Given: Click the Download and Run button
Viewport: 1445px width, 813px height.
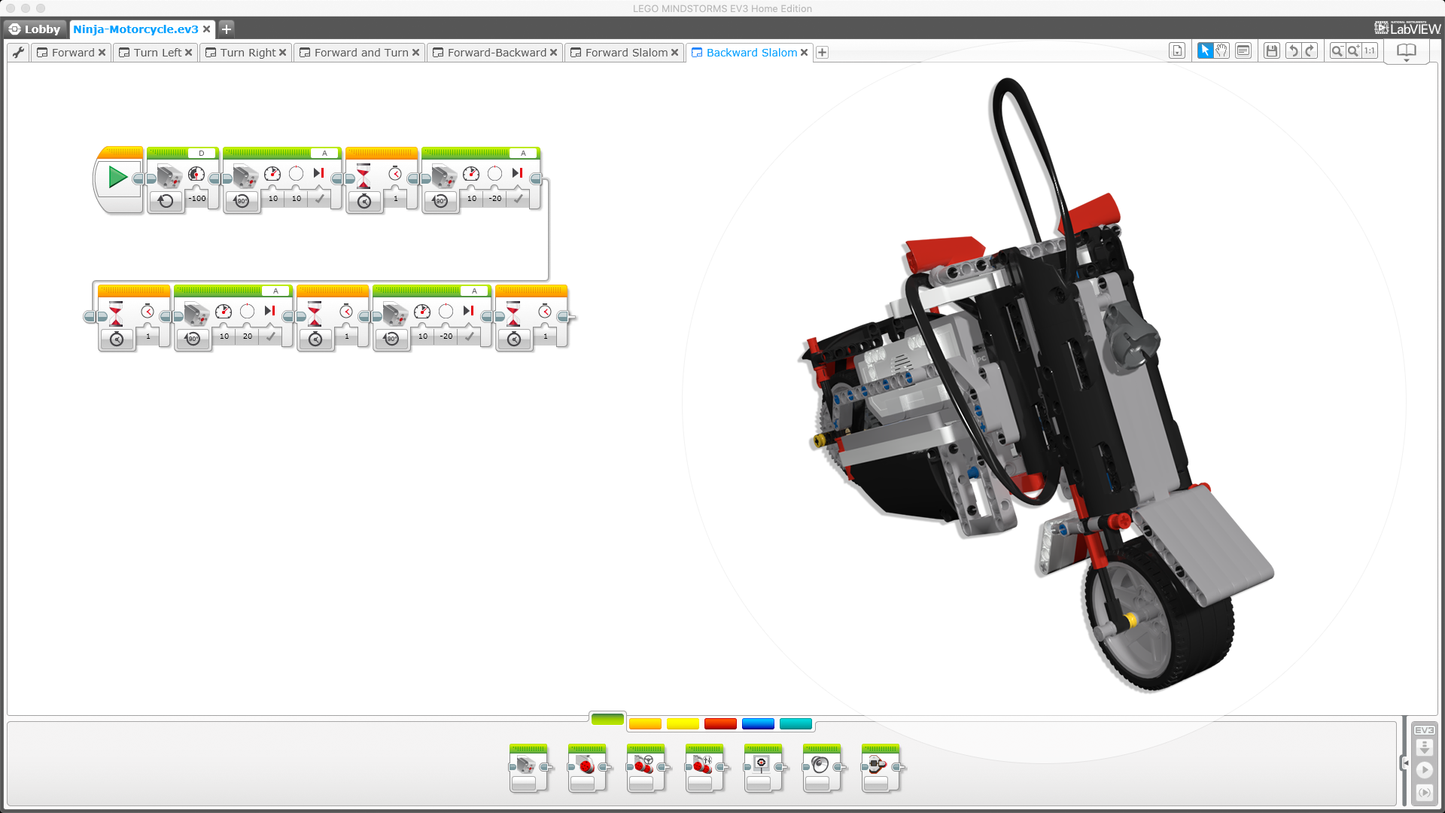Looking at the screenshot, I should point(1425,770).
